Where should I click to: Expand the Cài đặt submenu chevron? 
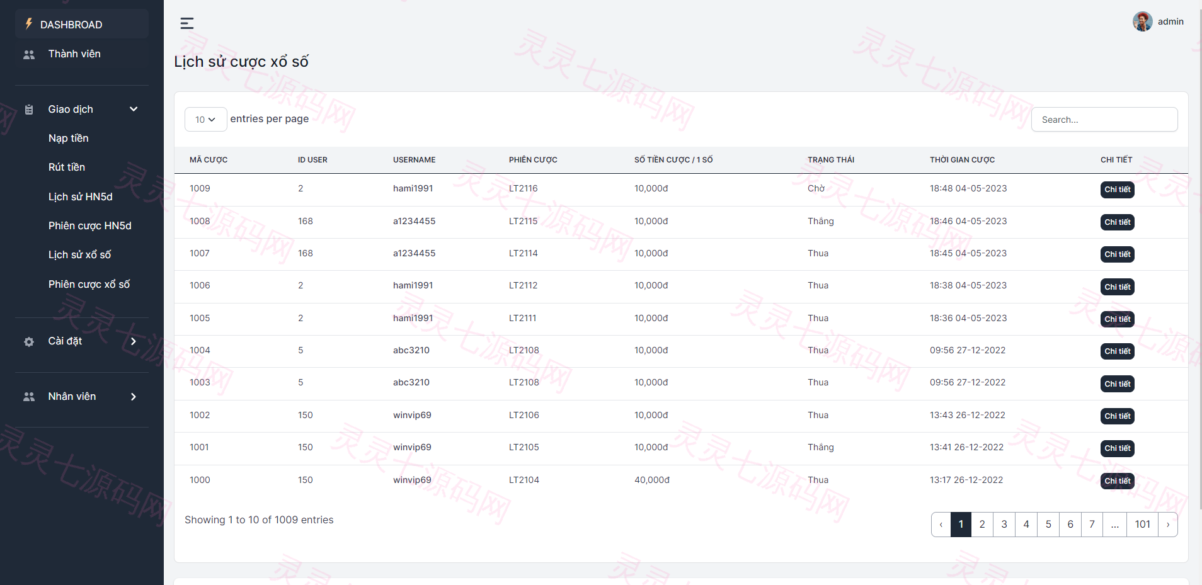134,341
